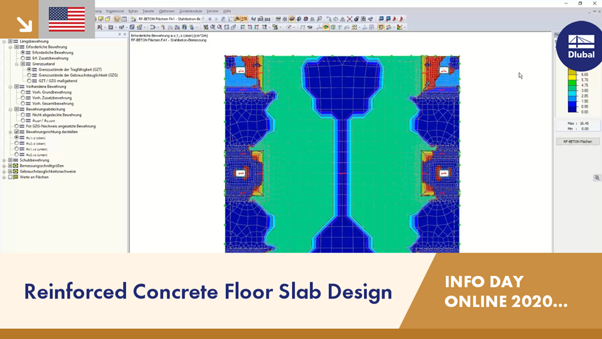
Task: Select the Erforderliche Bewehrung radio button
Action: 23,52
